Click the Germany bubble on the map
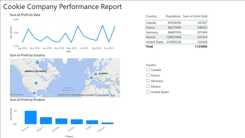The image size is (245, 138). click(96, 74)
